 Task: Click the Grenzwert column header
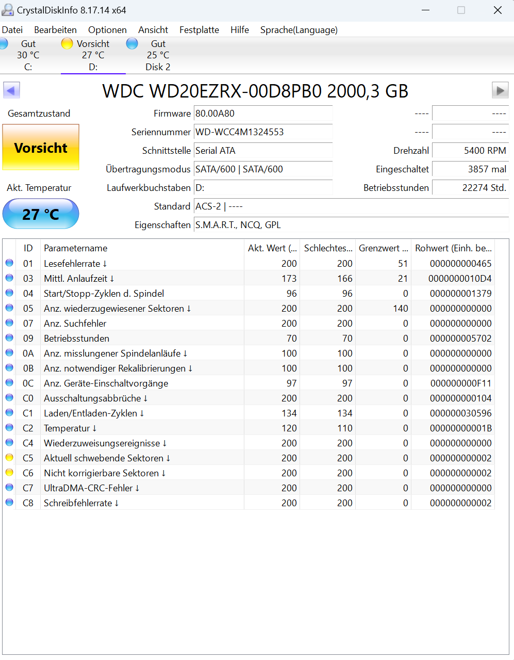tap(383, 248)
